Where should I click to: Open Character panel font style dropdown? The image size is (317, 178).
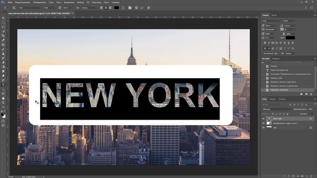(x=289, y=21)
